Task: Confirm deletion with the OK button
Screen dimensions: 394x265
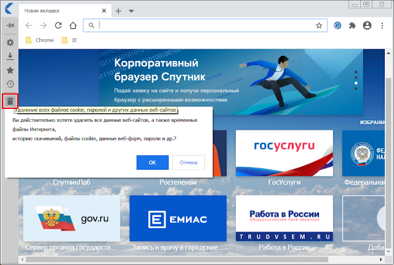Action: (153, 162)
